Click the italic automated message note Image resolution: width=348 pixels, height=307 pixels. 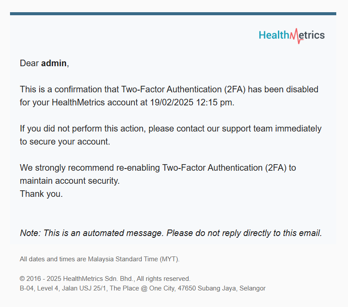click(171, 233)
